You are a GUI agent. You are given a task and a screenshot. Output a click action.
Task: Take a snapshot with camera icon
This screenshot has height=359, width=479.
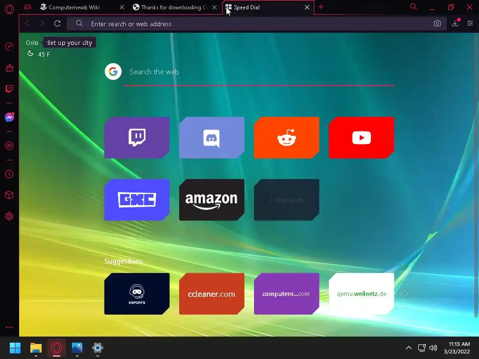[x=437, y=23]
